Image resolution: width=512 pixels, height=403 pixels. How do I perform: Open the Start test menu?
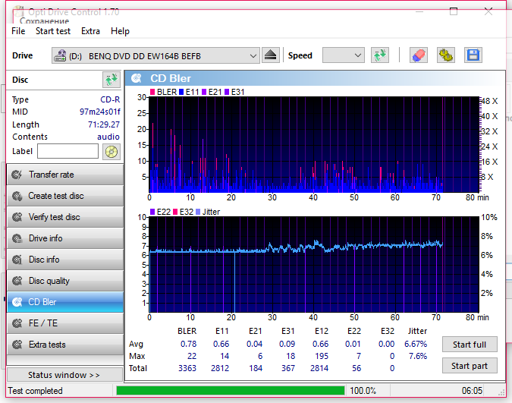[x=53, y=31]
